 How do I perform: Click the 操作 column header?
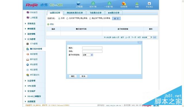click(151, 29)
